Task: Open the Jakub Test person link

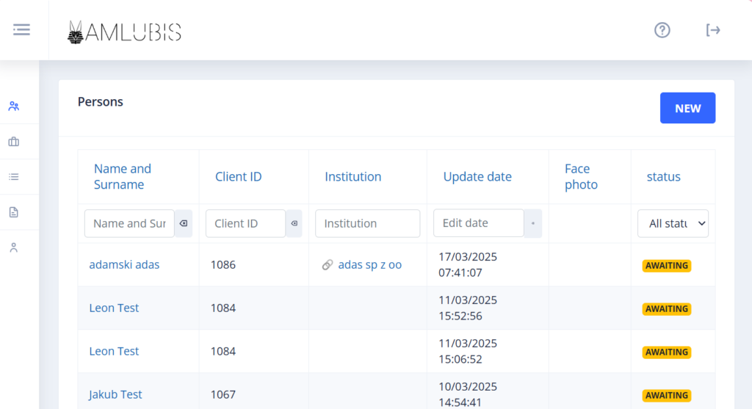Action: (x=115, y=394)
